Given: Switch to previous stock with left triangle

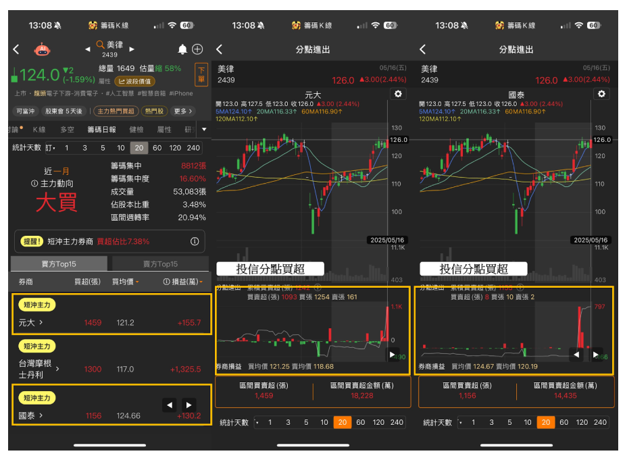Looking at the screenshot, I should click(88, 49).
